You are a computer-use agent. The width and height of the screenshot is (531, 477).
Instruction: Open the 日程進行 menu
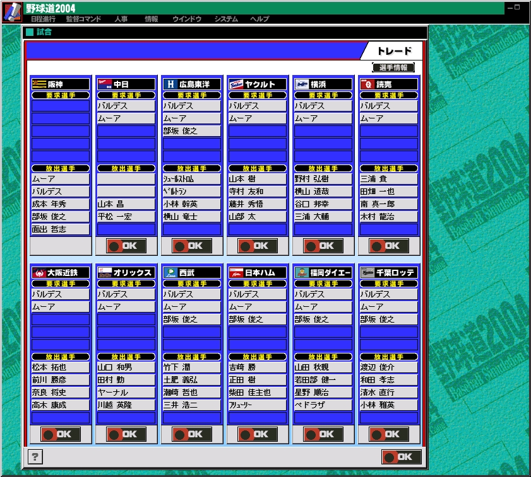click(43, 20)
